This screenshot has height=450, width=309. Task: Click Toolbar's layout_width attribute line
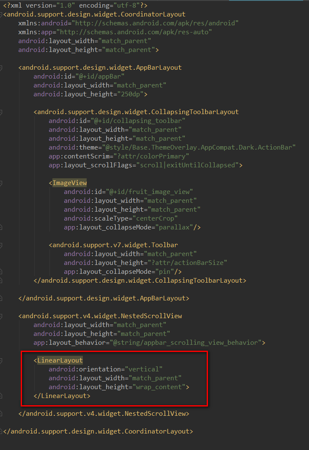coord(130,254)
